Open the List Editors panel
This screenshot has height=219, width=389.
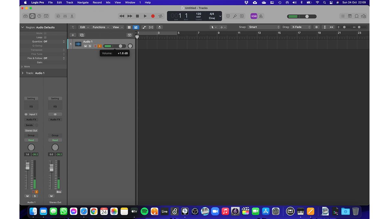(x=343, y=16)
